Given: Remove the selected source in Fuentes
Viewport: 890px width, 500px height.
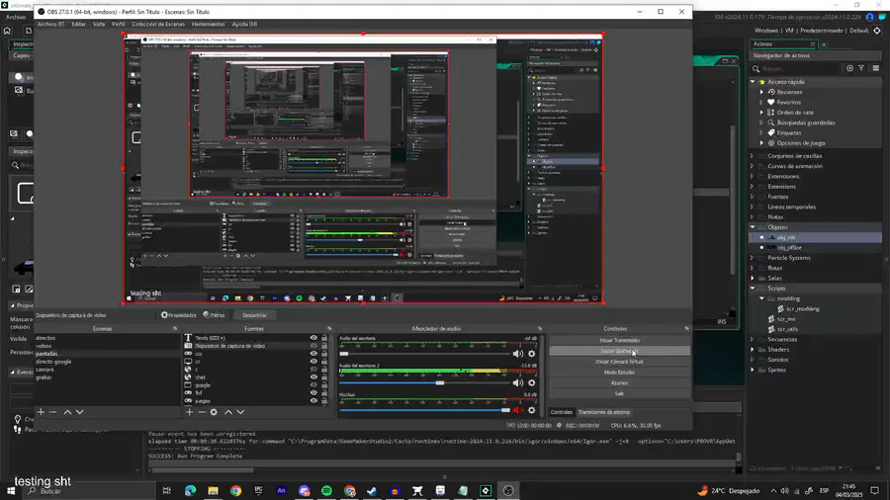Looking at the screenshot, I should pos(202,412).
